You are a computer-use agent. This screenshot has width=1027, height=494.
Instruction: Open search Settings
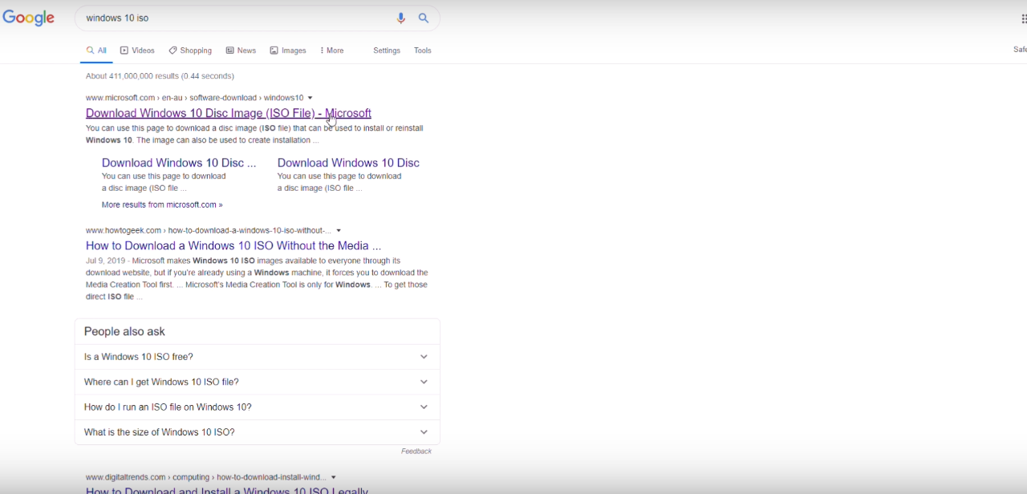pyautogui.click(x=387, y=51)
